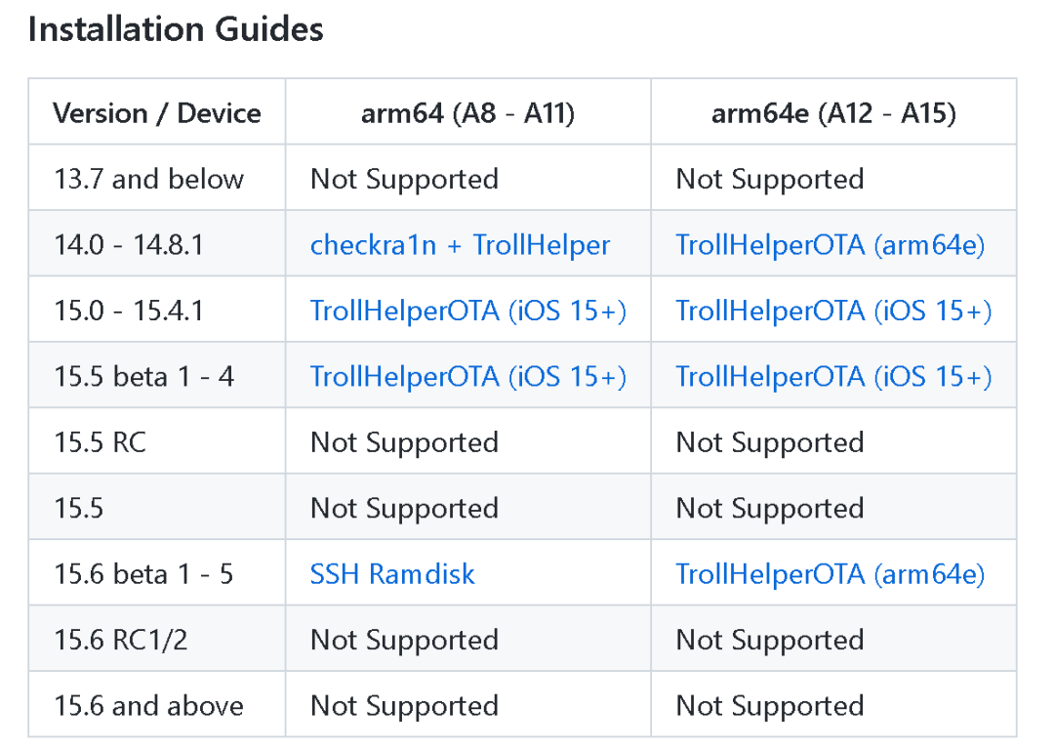Image resolution: width=1054 pixels, height=751 pixels.
Task: Click arm64 TrollHelperOTA (iOS 15+) link for 15.0 - 15.4.1
Action: pyautogui.click(x=468, y=311)
